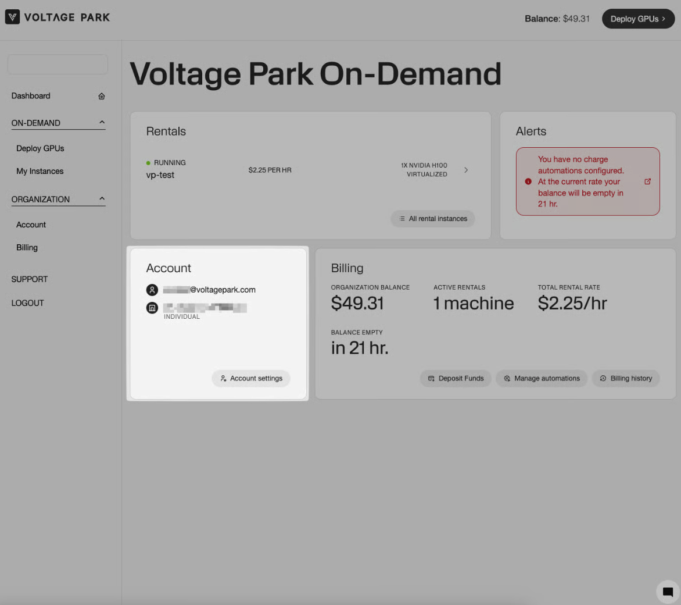Go to Billing in the sidebar
The width and height of the screenshot is (681, 605).
point(27,247)
